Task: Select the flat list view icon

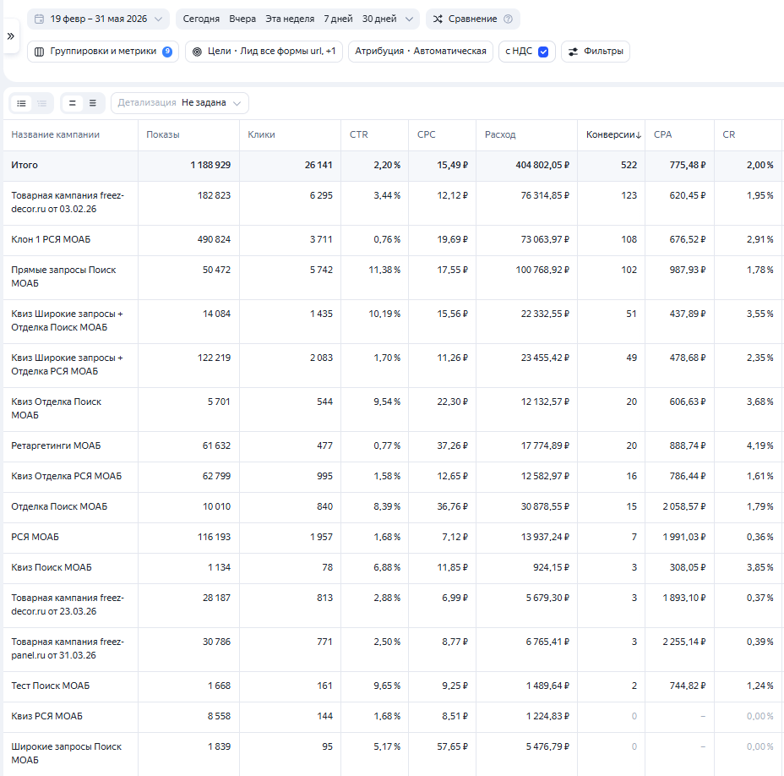Action: point(21,103)
